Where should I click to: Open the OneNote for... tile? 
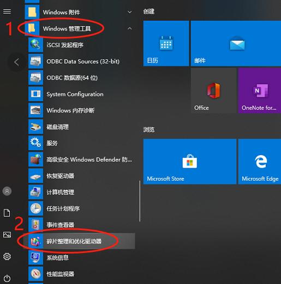[260, 91]
